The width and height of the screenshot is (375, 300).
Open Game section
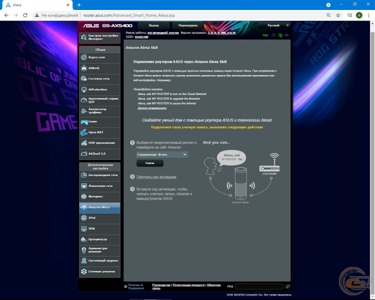(x=99, y=122)
